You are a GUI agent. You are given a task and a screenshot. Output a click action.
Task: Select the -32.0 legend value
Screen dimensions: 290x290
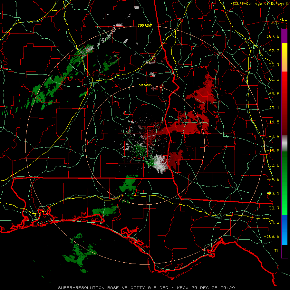coord(273,165)
